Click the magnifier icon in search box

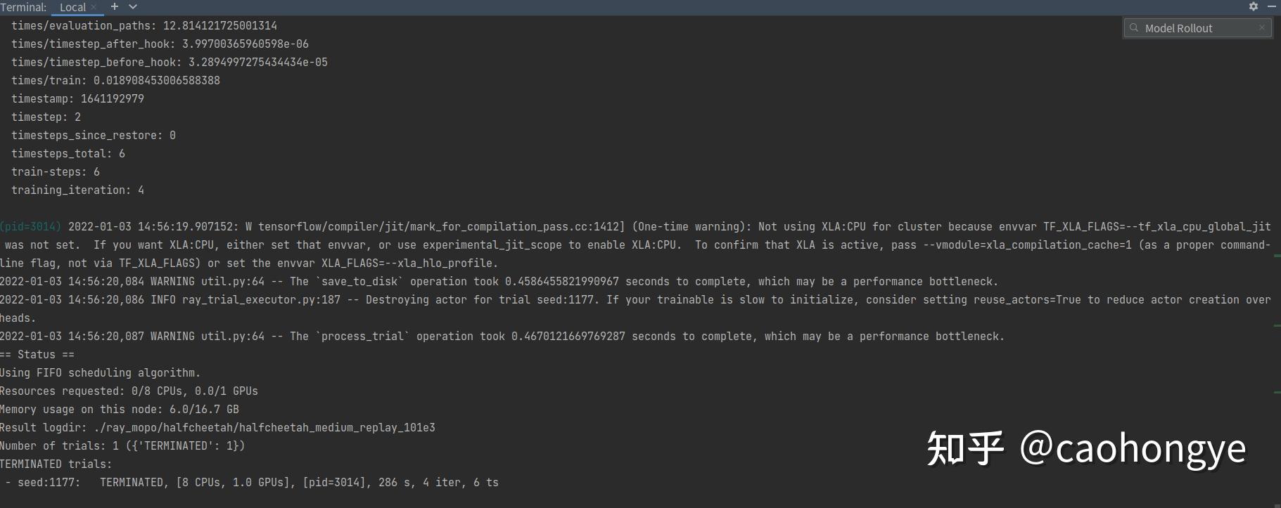click(1134, 28)
